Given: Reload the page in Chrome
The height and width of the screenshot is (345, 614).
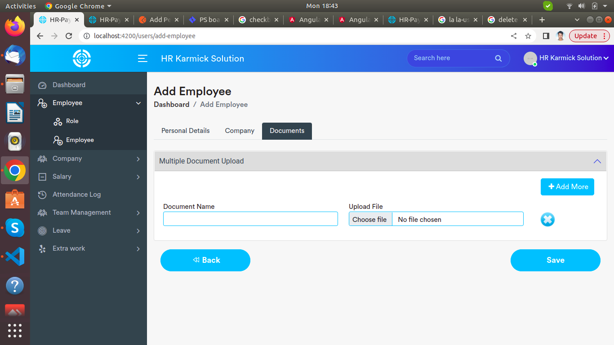Looking at the screenshot, I should [69, 36].
